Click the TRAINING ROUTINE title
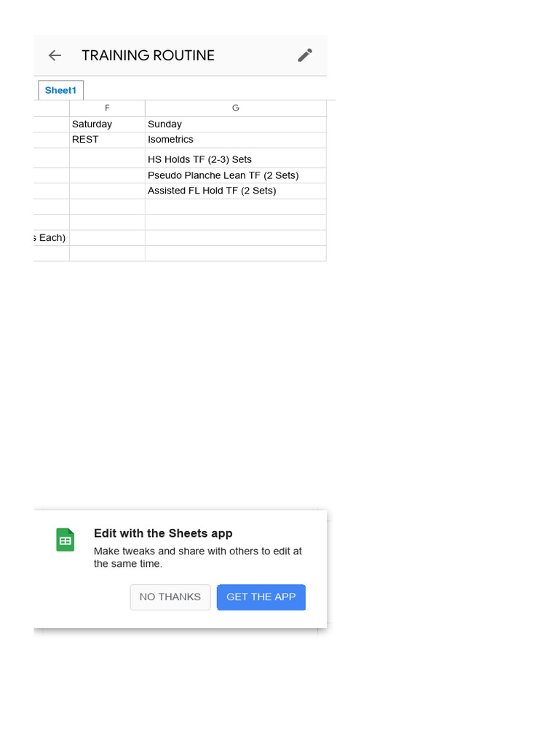The width and height of the screenshot is (559, 745). click(x=148, y=55)
